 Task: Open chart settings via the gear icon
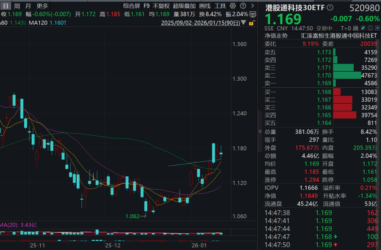(x=233, y=6)
